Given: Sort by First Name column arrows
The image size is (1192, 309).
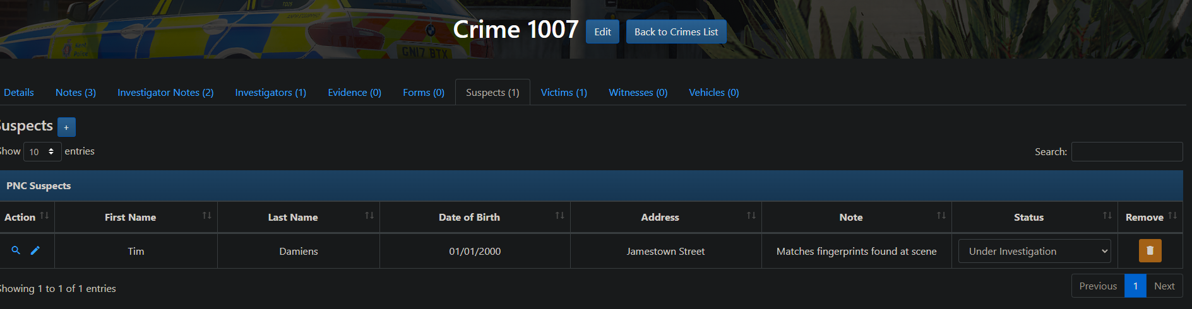Looking at the screenshot, I should click(206, 216).
